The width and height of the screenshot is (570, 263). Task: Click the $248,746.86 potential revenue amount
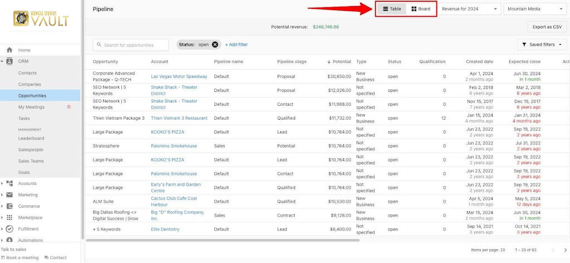[x=326, y=27]
